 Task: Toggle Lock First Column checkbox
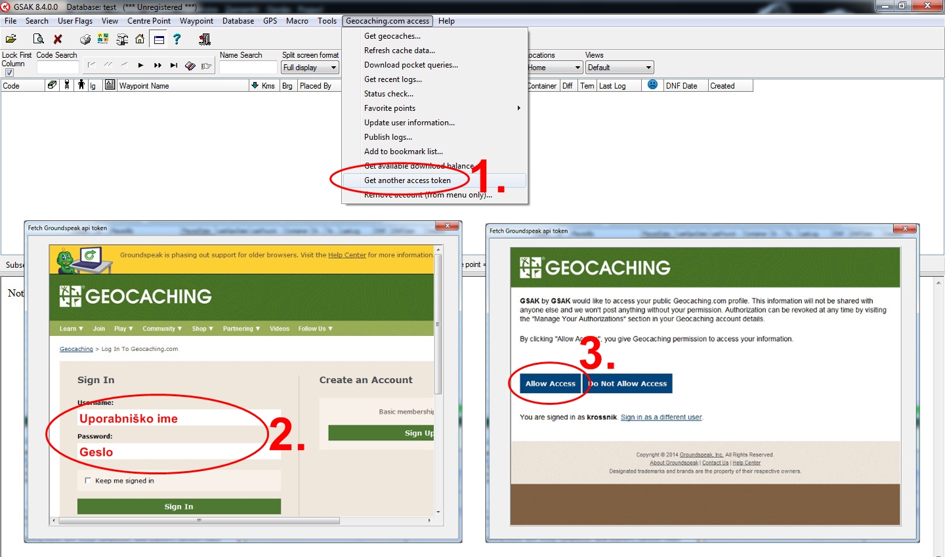pos(9,73)
